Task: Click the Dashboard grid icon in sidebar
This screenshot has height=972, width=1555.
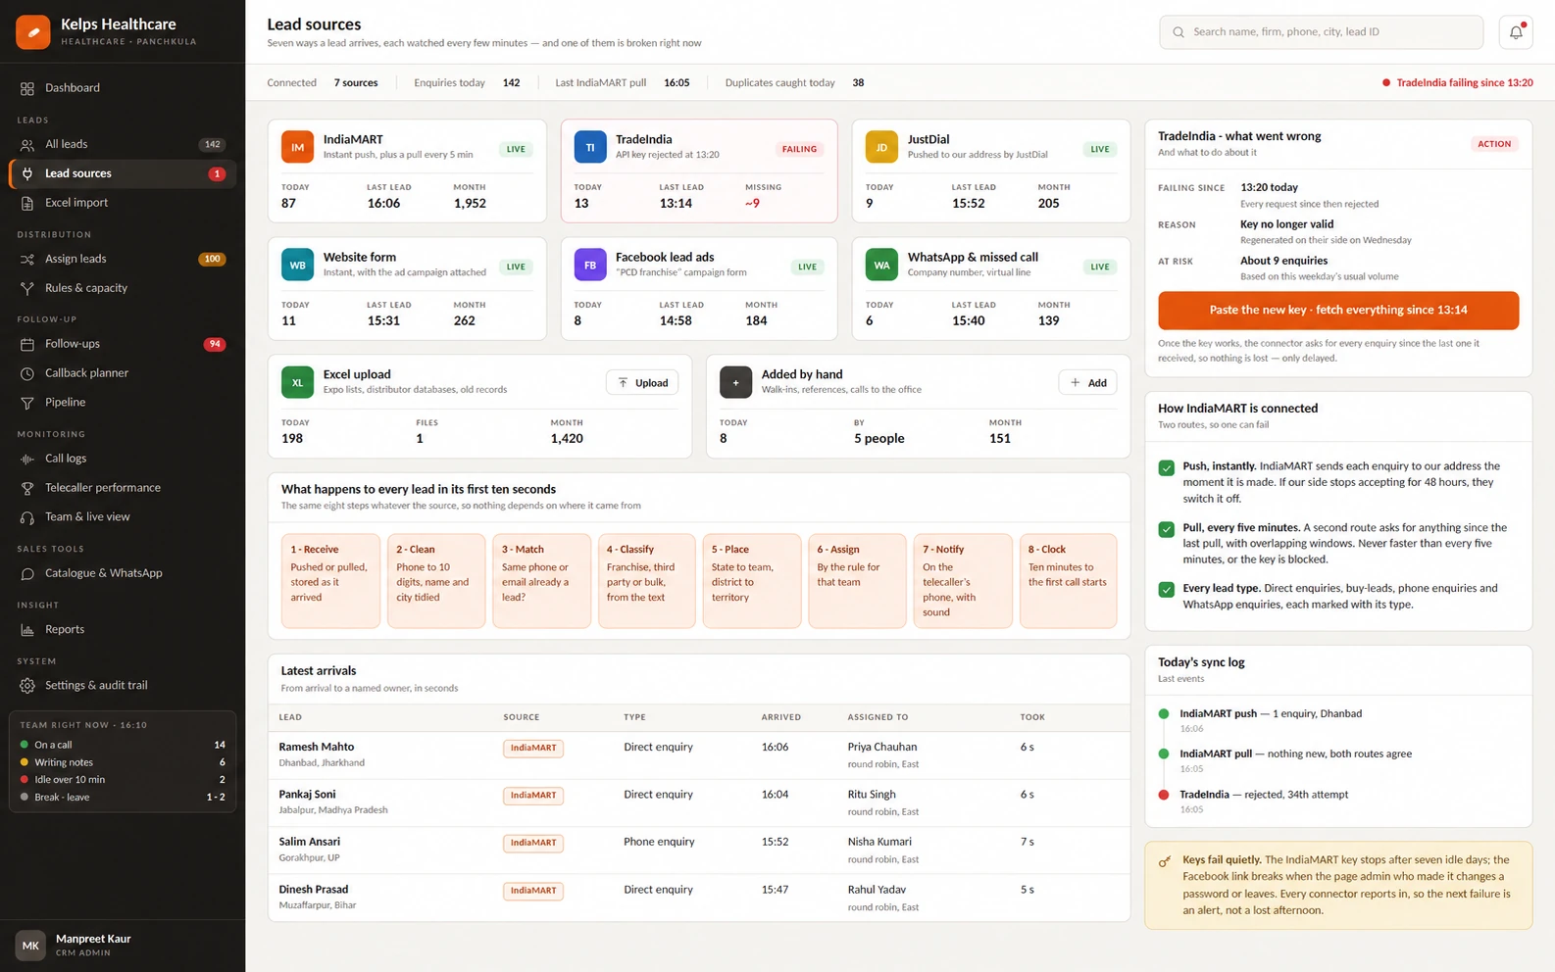Action: [27, 88]
